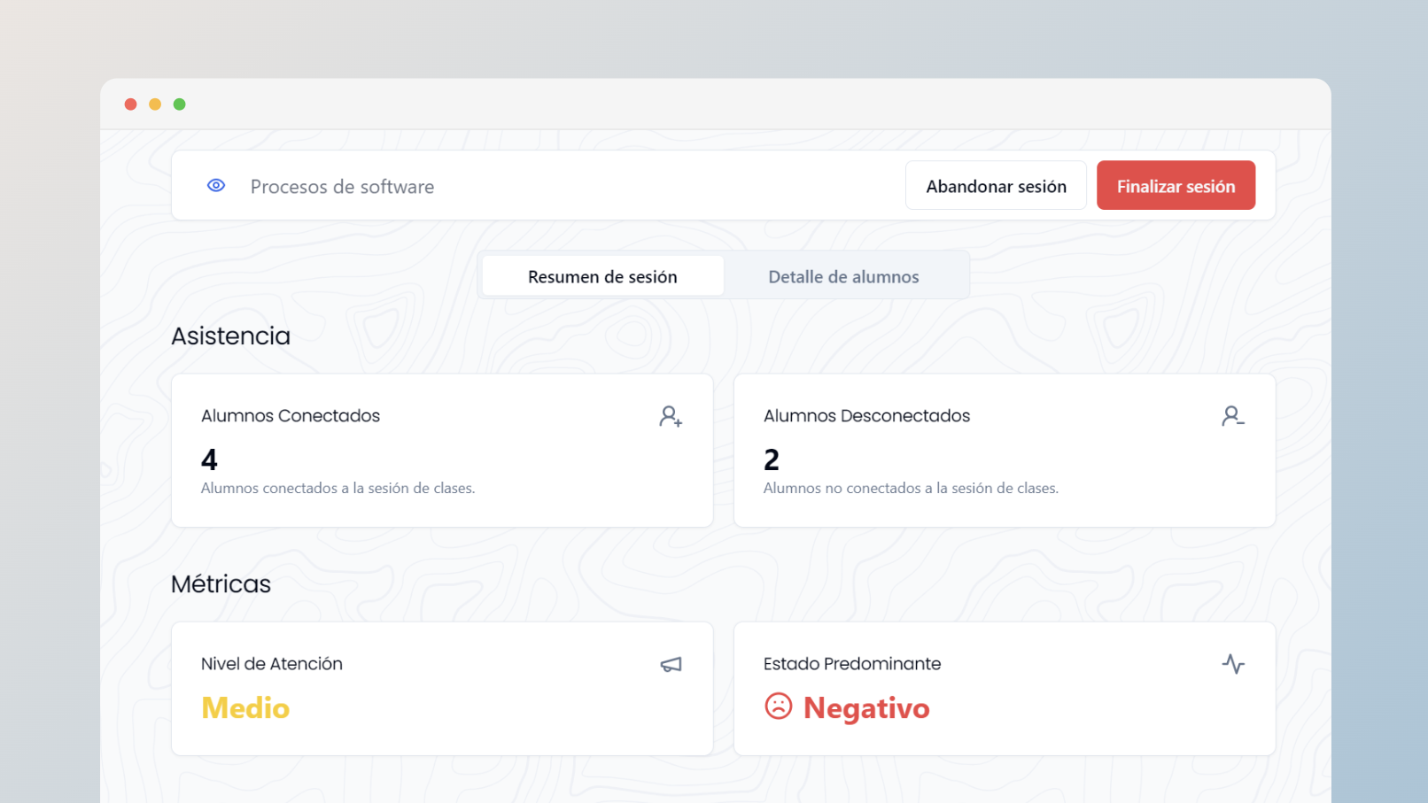
Task: Click the sad face icon next to Negativo
Action: pyautogui.click(x=778, y=707)
